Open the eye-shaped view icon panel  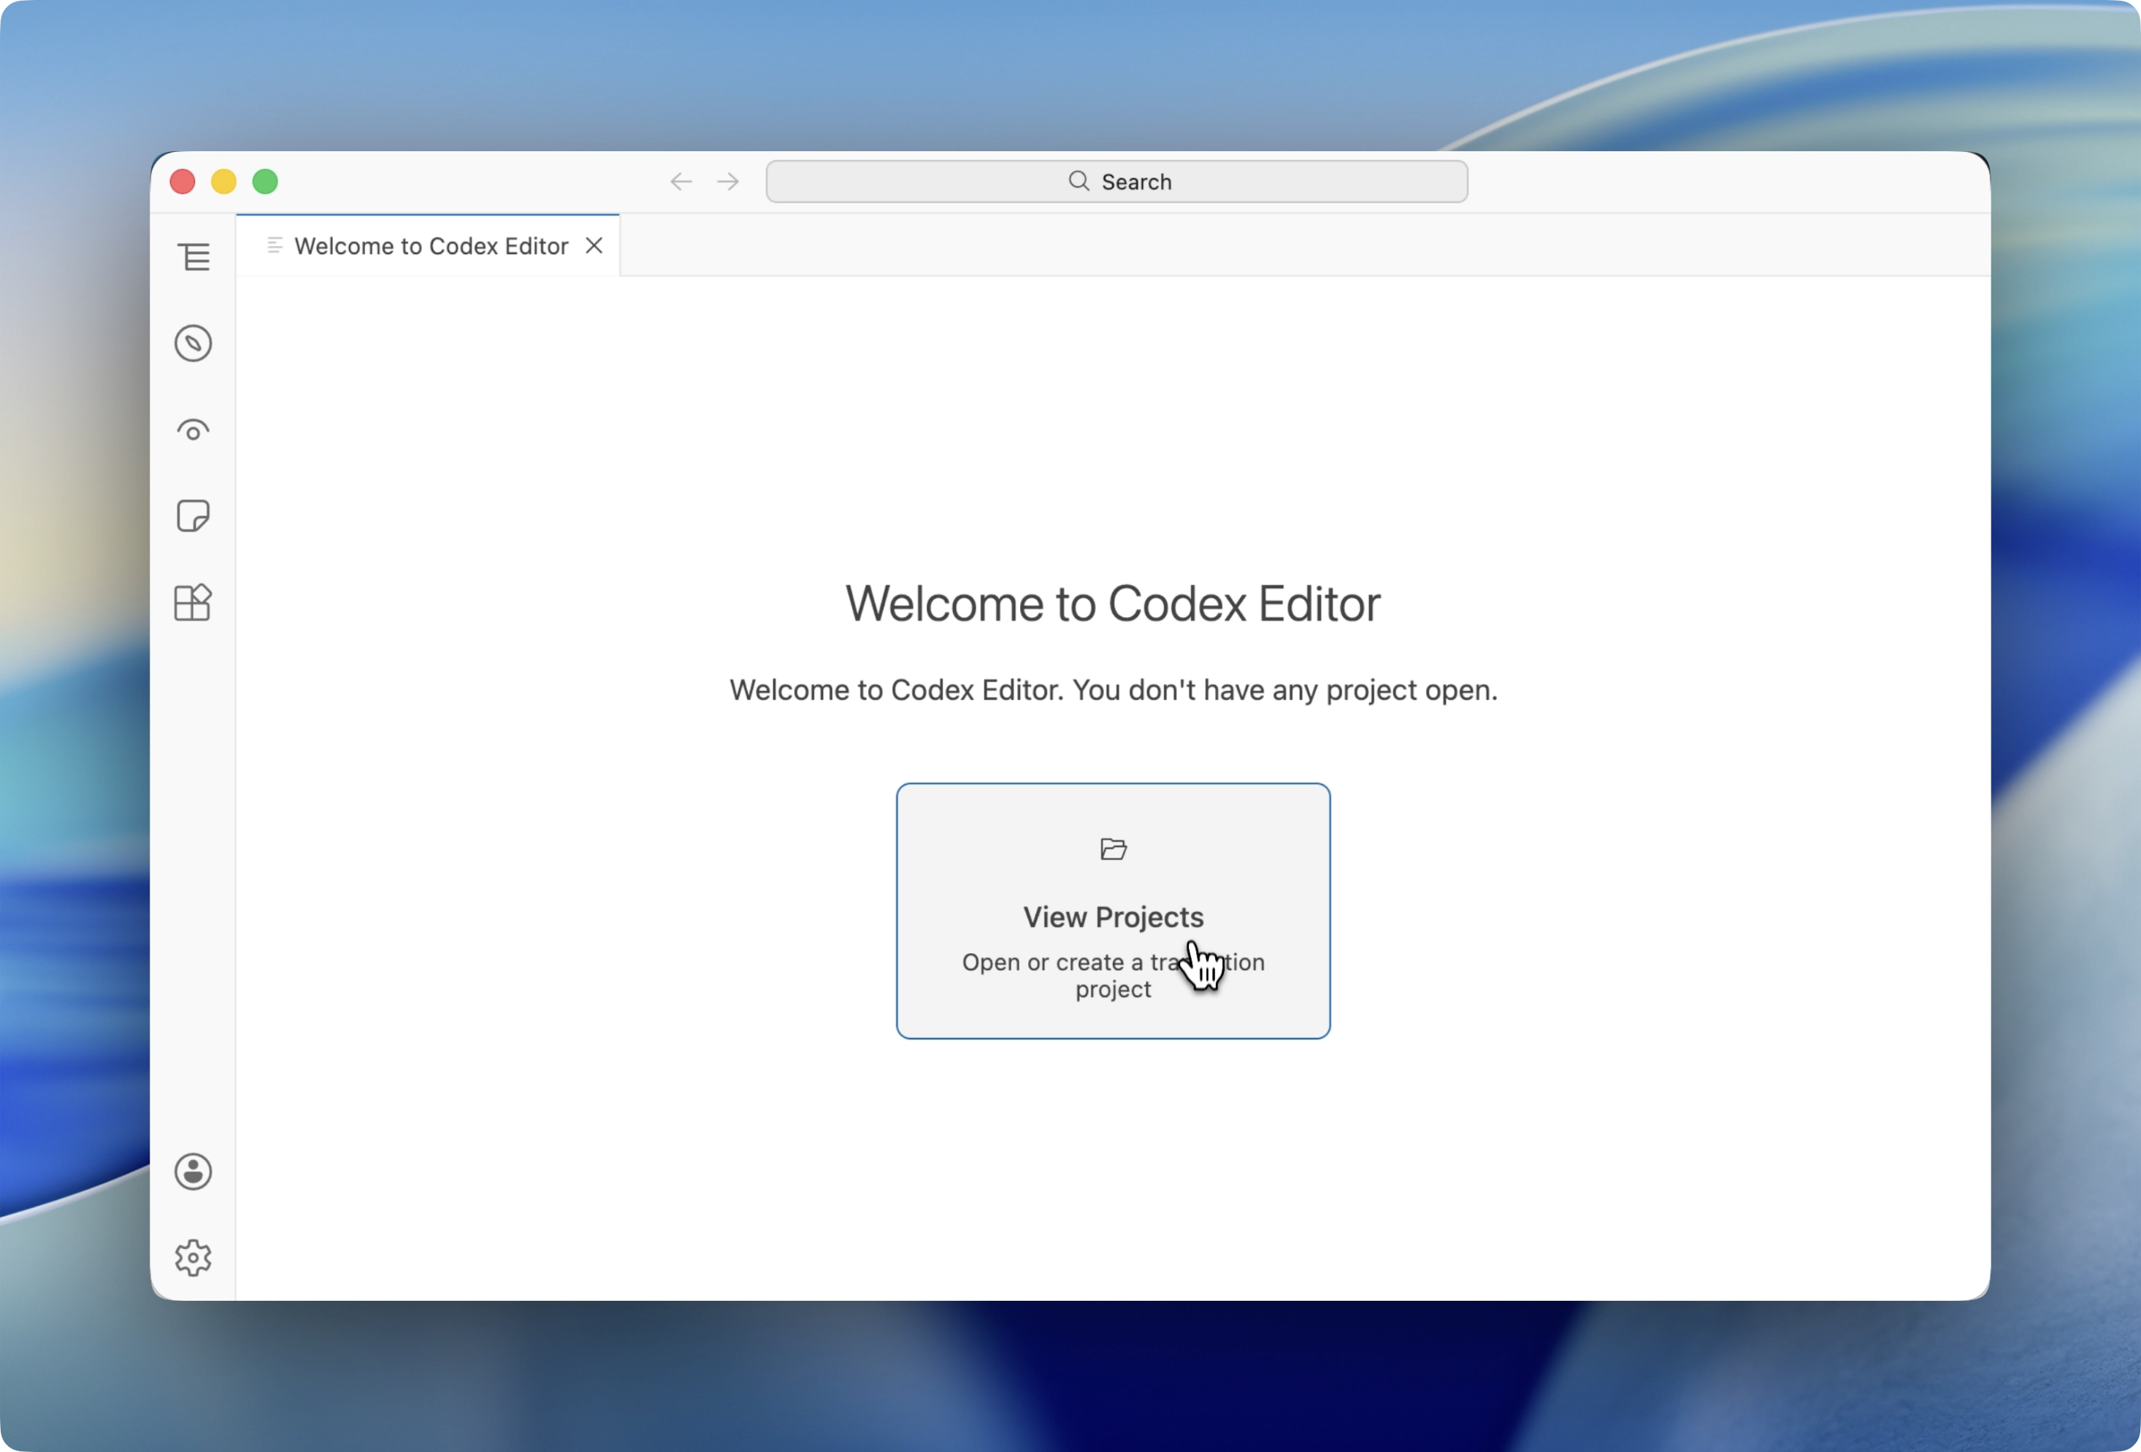[194, 430]
